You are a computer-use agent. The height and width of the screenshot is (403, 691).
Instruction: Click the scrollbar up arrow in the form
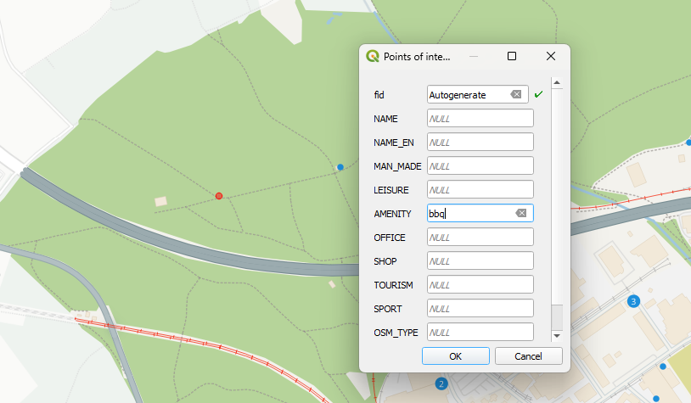click(557, 83)
